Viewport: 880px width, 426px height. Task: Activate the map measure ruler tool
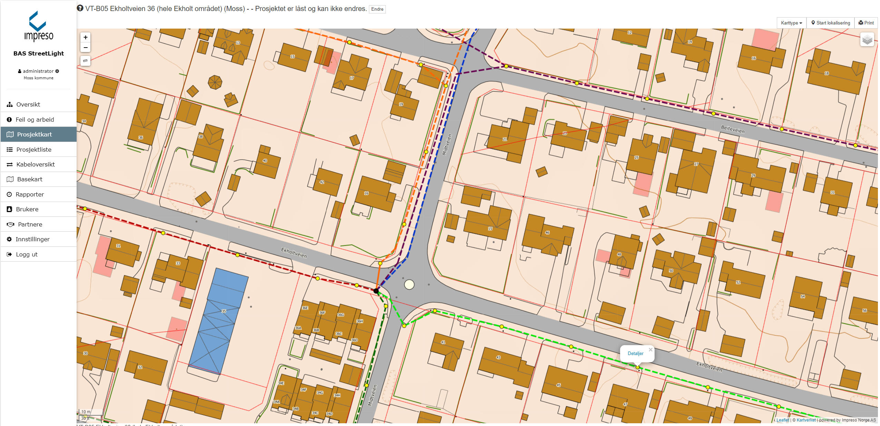(85, 61)
